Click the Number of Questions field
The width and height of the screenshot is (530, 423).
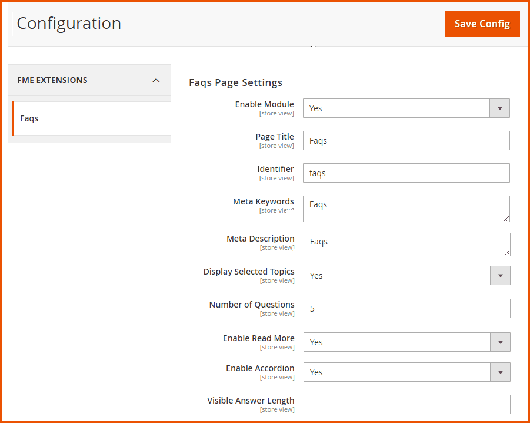[406, 308]
